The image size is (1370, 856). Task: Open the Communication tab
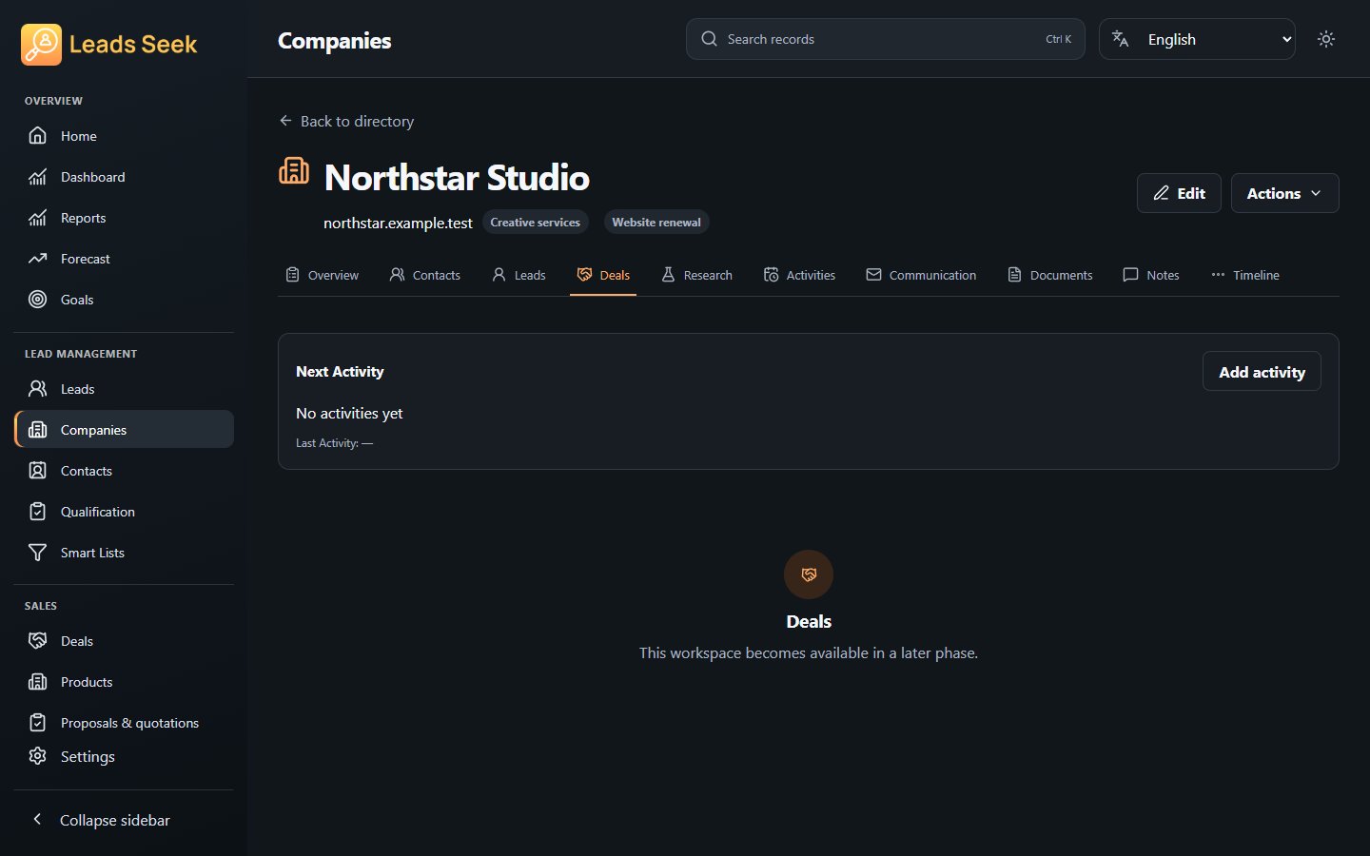921,275
